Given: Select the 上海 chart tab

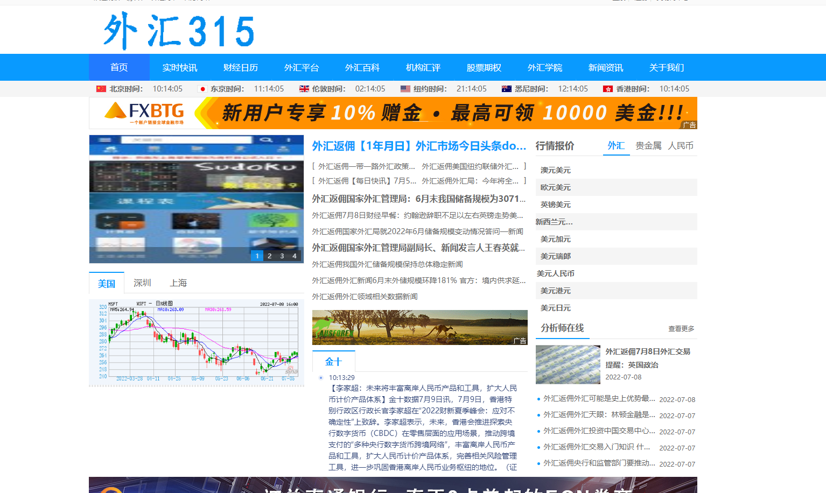Looking at the screenshot, I should pyautogui.click(x=178, y=283).
